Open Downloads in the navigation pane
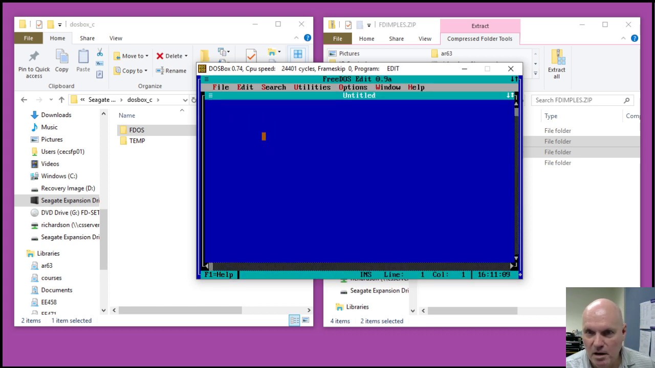Viewport: 655px width, 368px height. pos(56,115)
